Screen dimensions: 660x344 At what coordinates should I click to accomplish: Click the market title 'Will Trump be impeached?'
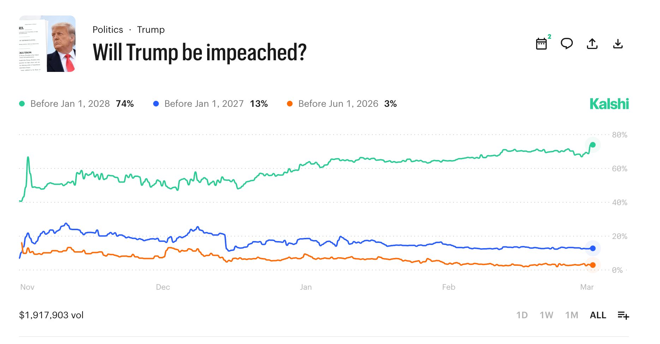(x=199, y=53)
